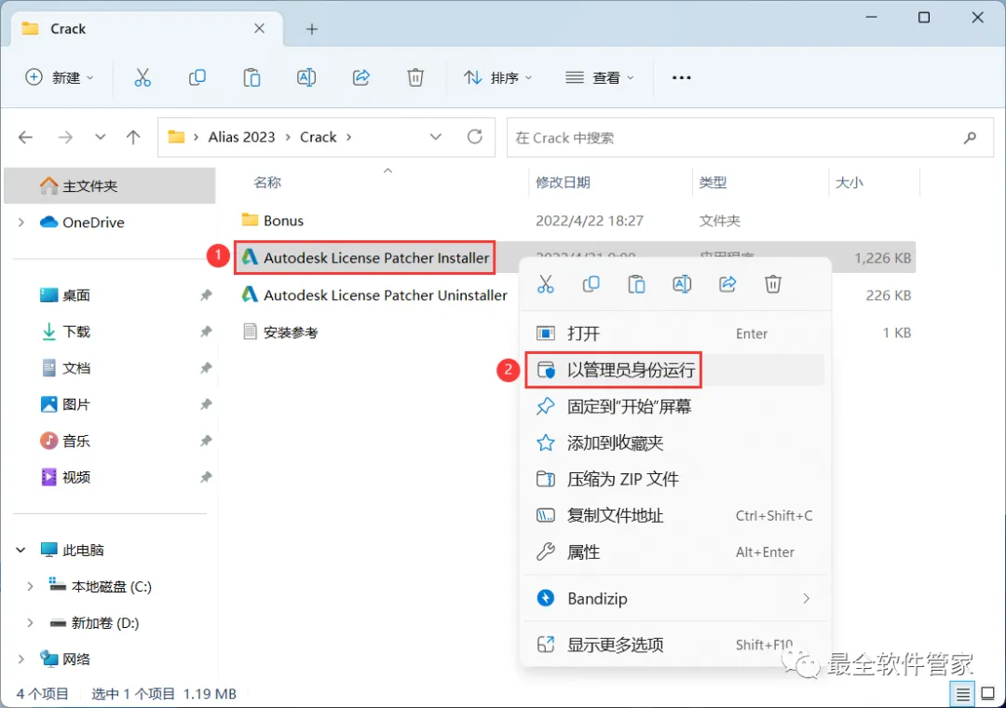Click the toolbar Copy icon
This screenshot has width=1006, height=708.
coord(197,77)
